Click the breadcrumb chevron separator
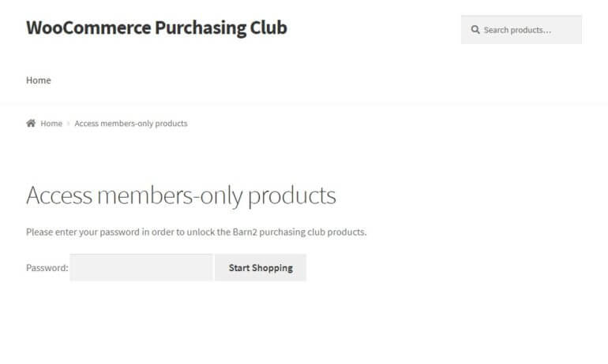Screen dimensions: 608x364 pos(69,124)
